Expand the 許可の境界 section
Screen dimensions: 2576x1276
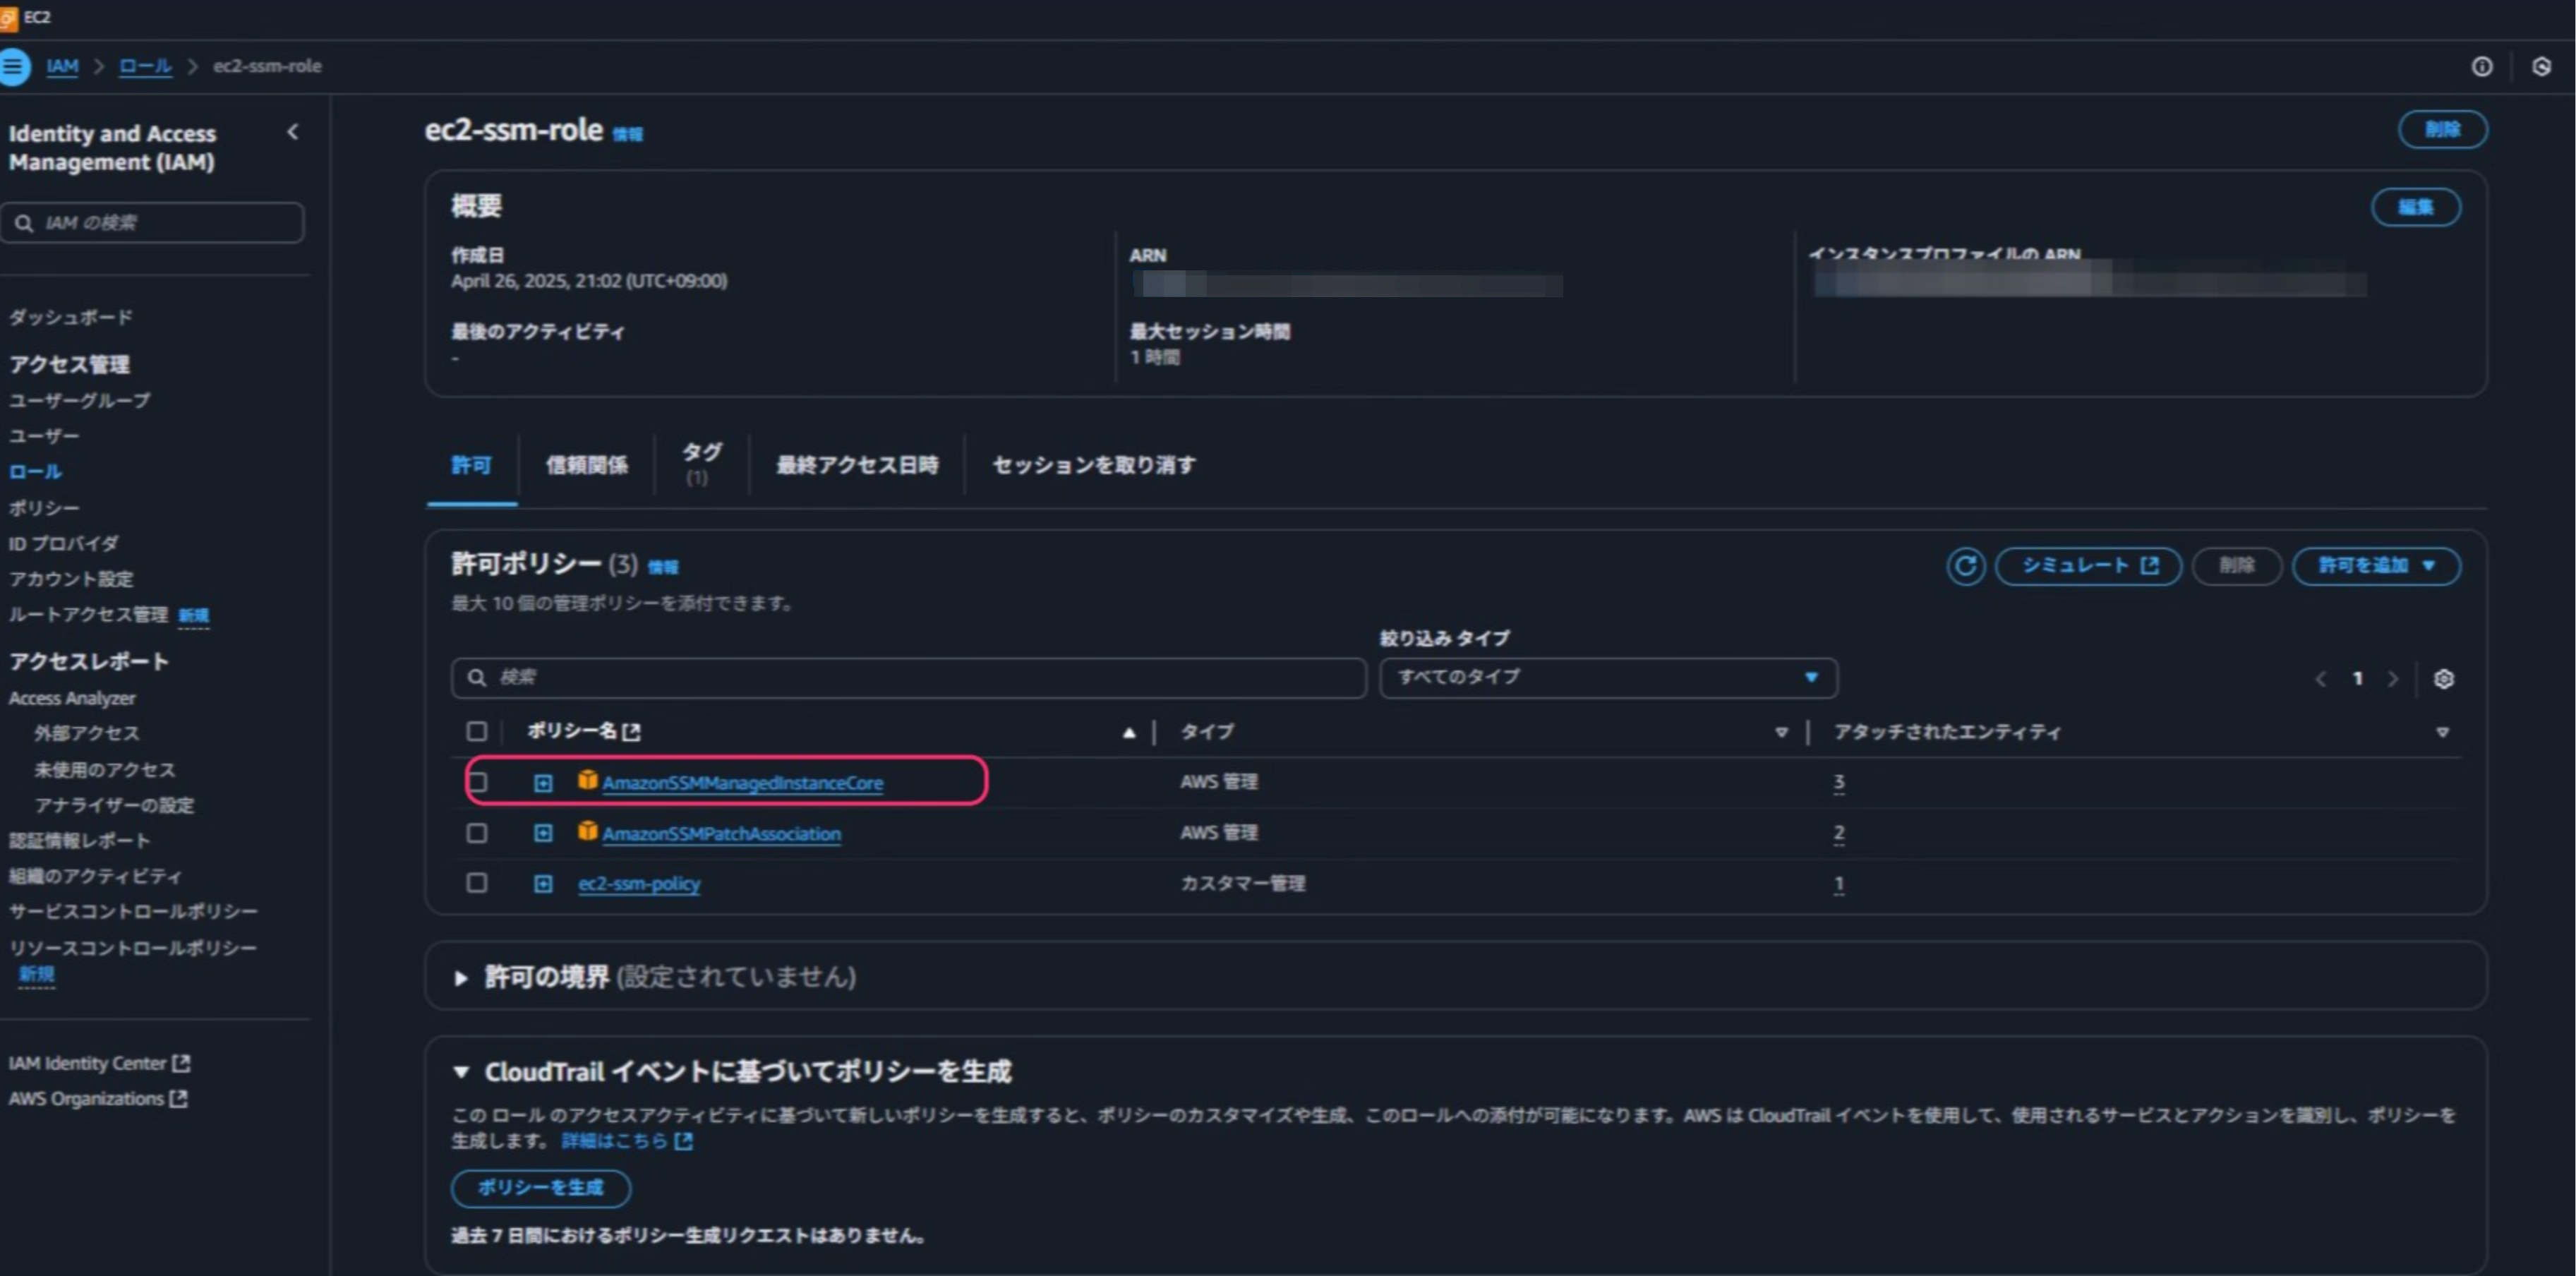[x=462, y=977]
